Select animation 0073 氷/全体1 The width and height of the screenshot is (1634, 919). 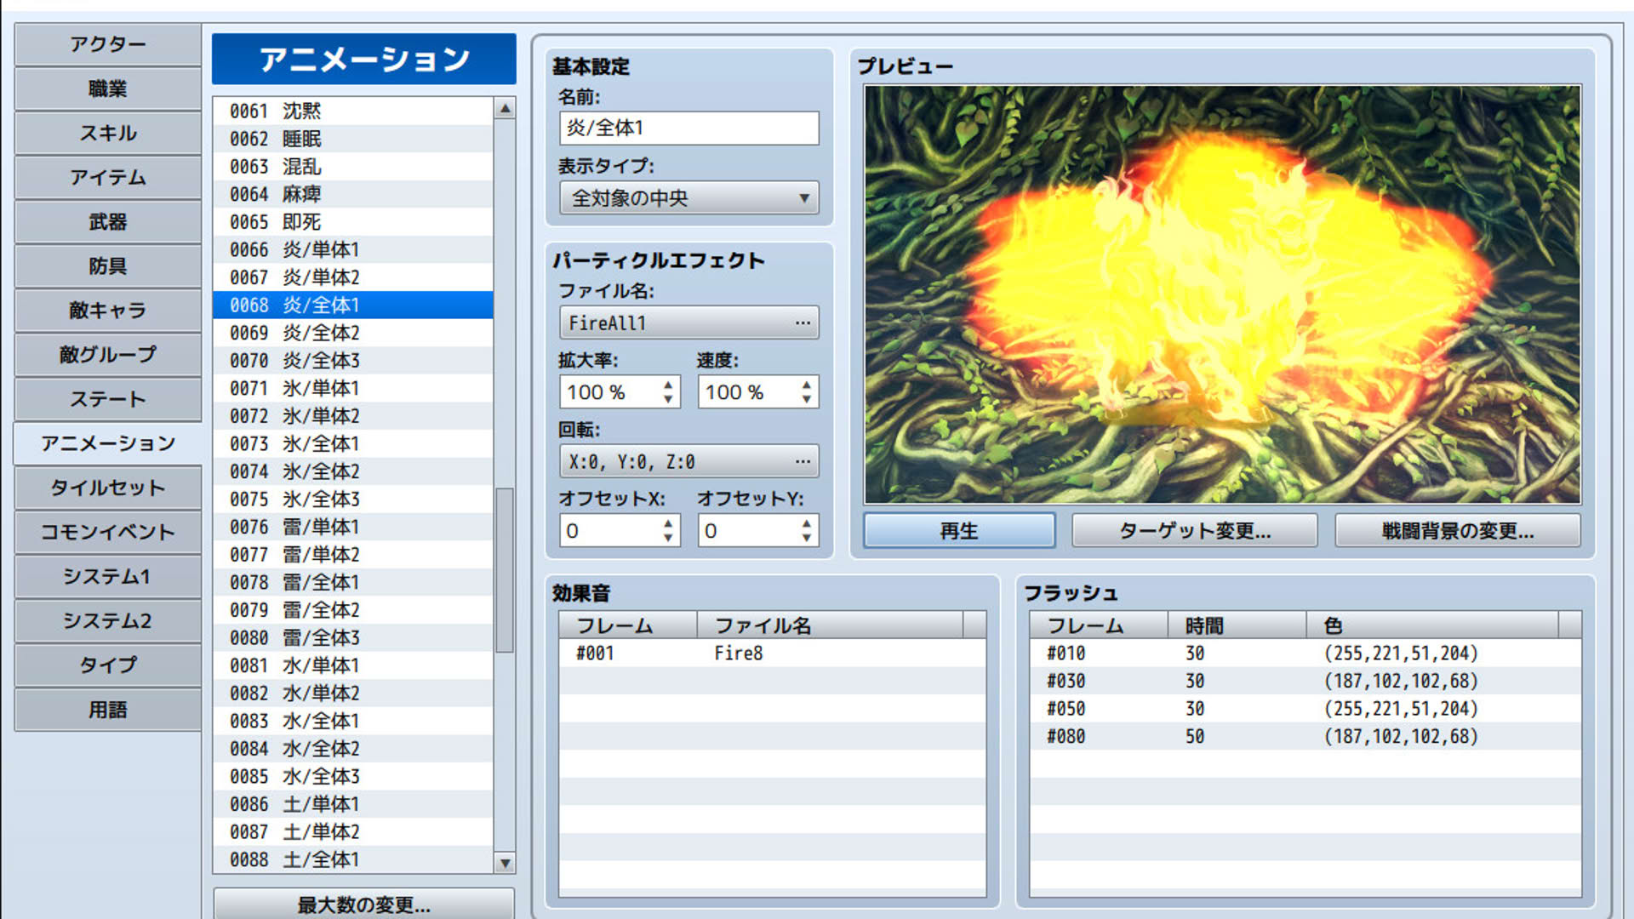coord(353,443)
